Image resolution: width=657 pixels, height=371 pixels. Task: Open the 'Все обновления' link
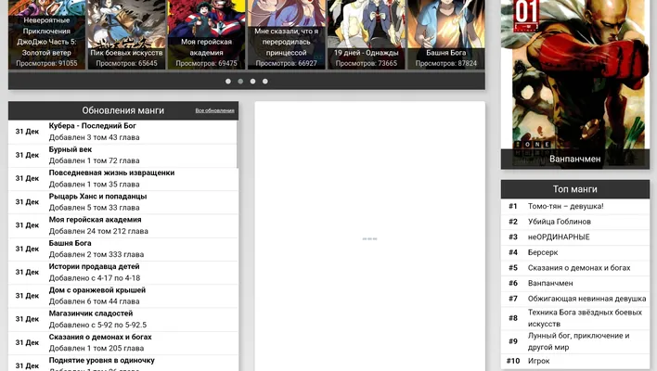tap(214, 110)
